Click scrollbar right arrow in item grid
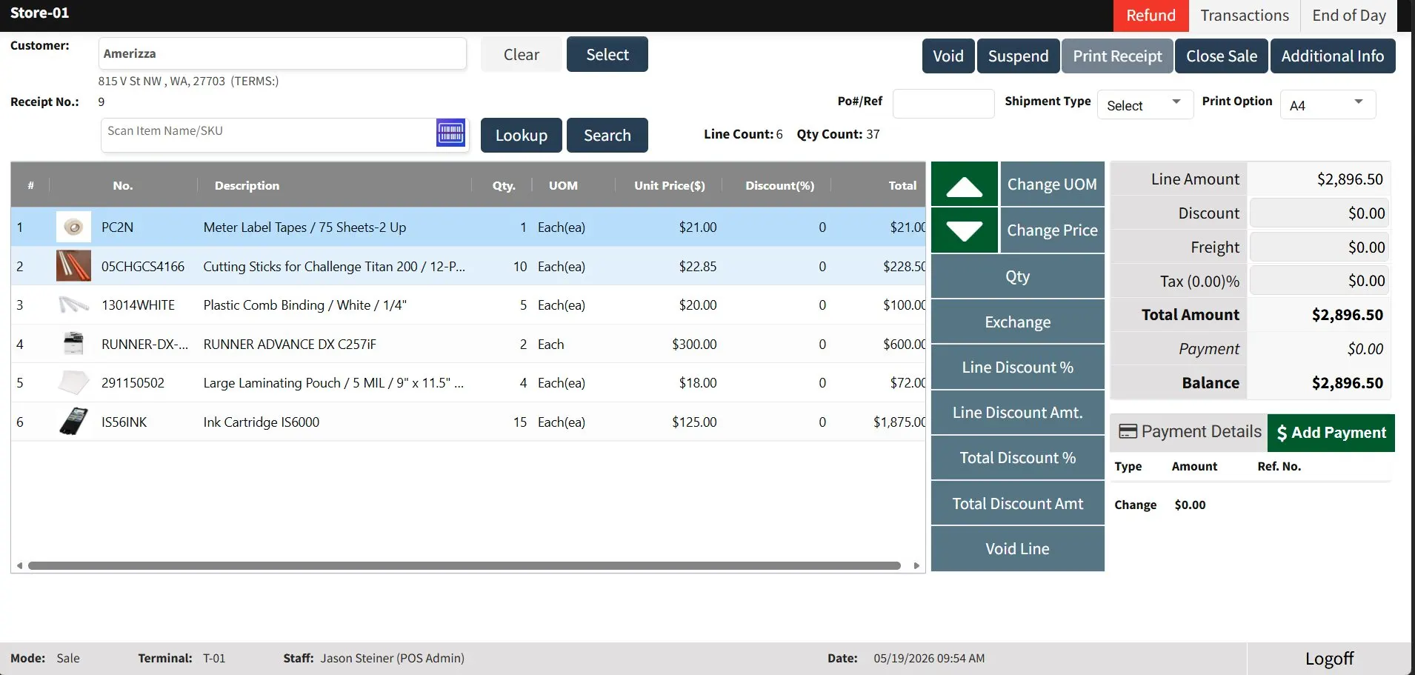Image resolution: width=1415 pixels, height=675 pixels. (x=916, y=565)
